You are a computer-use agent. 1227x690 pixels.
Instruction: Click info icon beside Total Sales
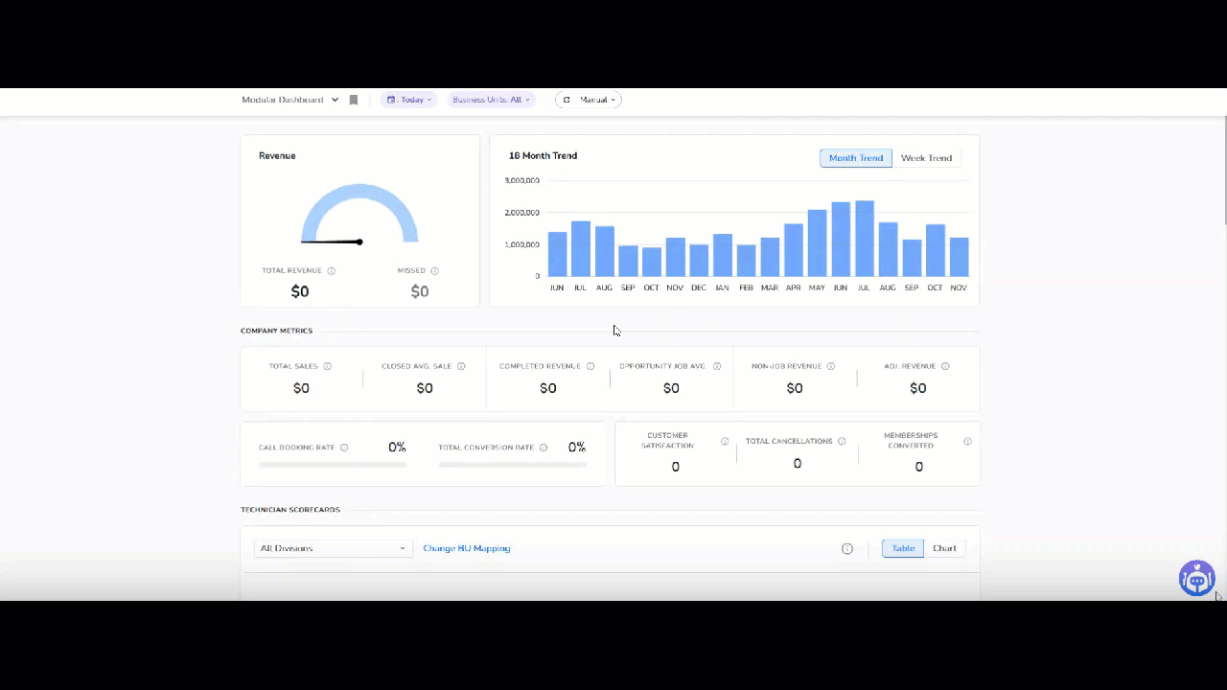pos(327,366)
